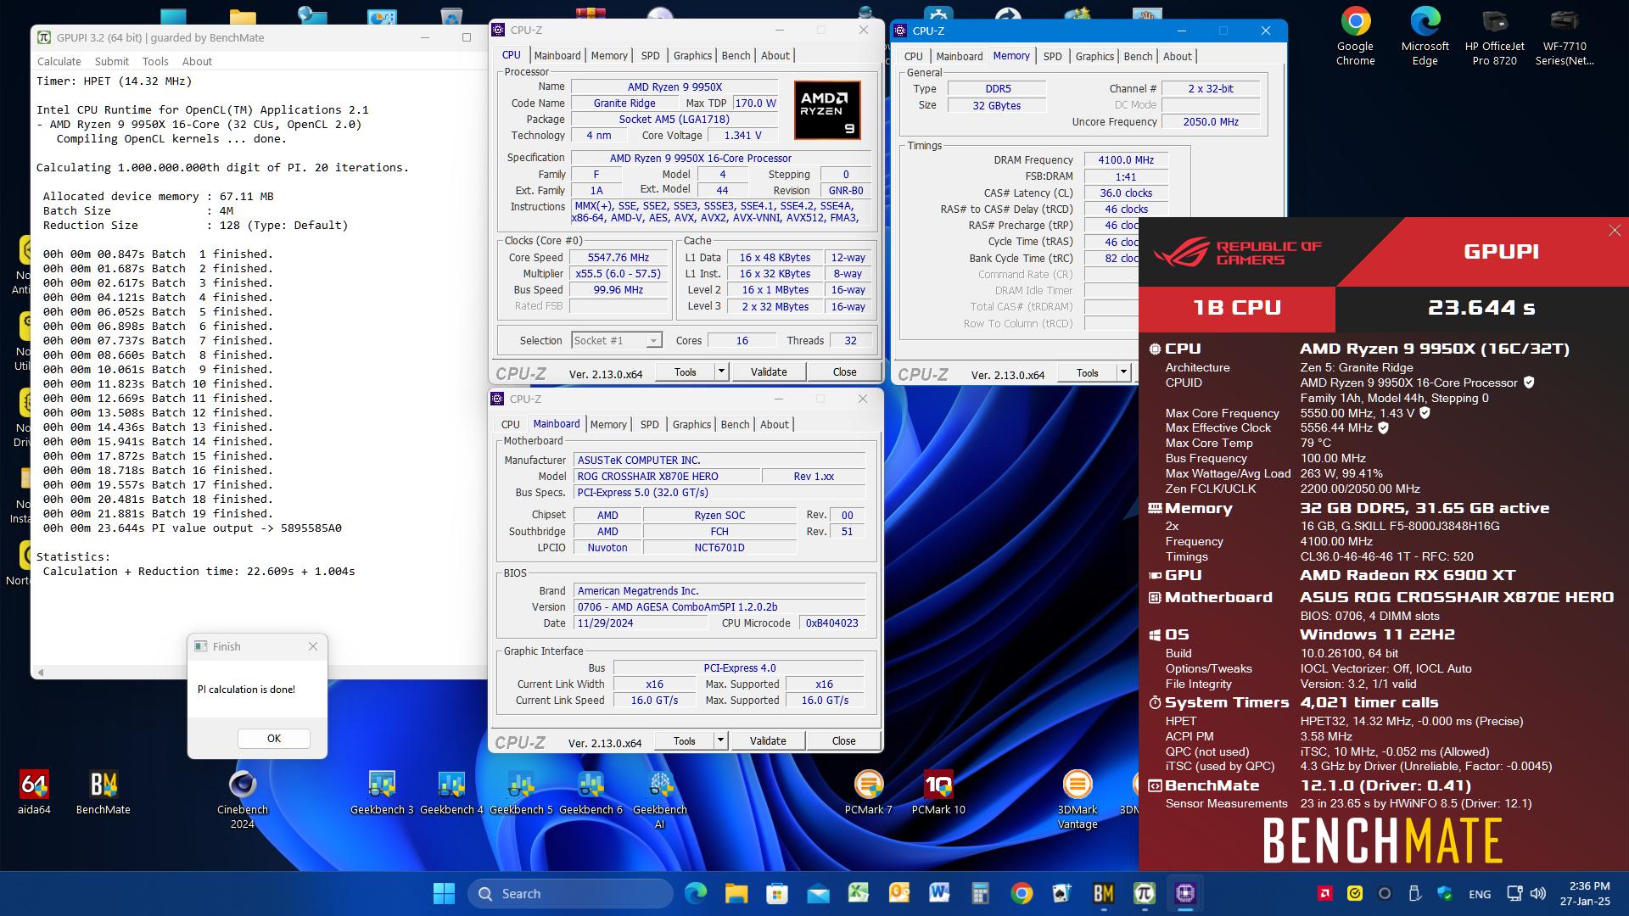Image resolution: width=1629 pixels, height=916 pixels.
Task: Click Validate in the CPU tab CPU-Z window
Action: 769,371
